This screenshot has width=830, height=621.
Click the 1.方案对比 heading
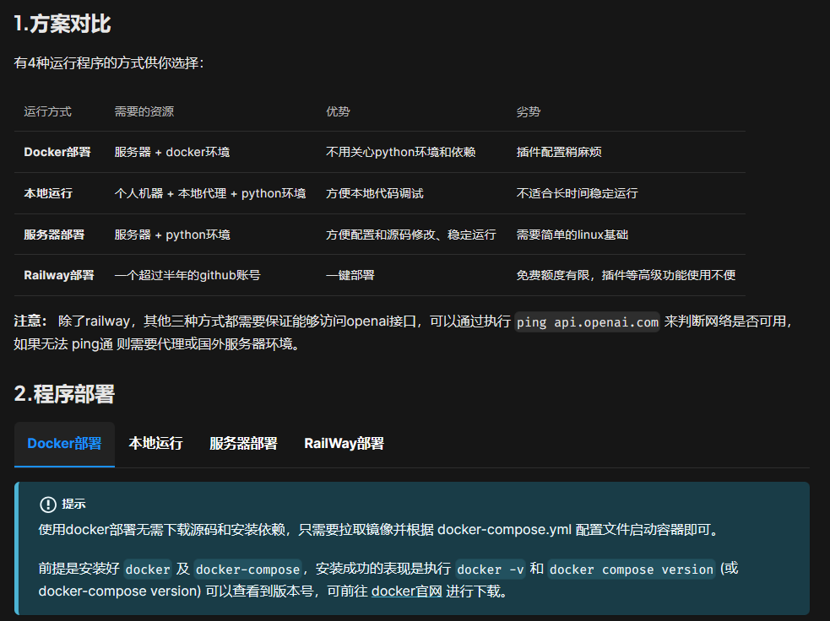pyautogui.click(x=62, y=24)
